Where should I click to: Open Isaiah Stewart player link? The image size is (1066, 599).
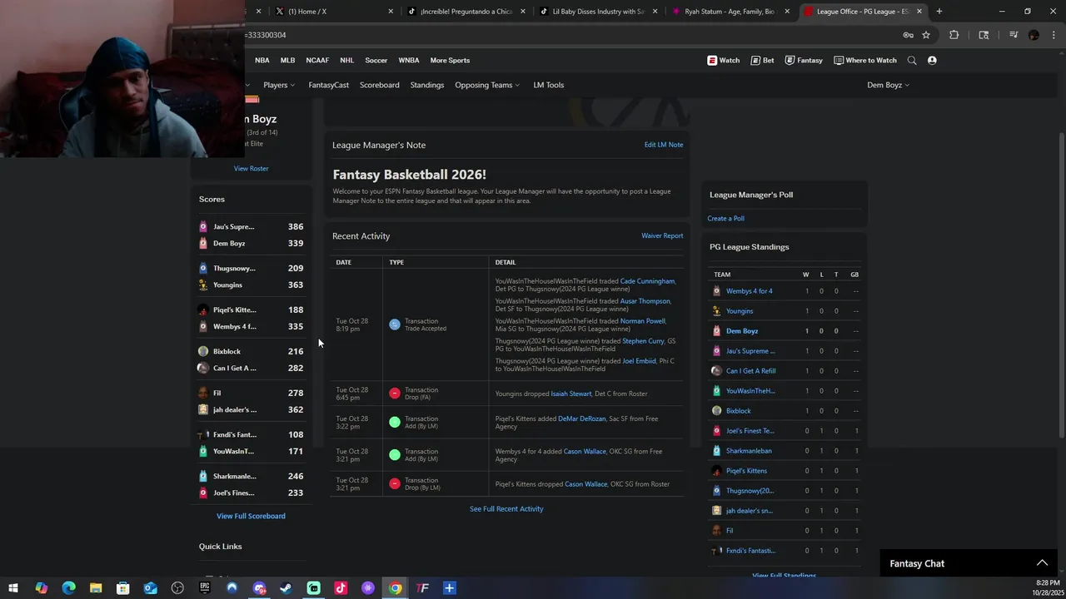click(x=571, y=394)
